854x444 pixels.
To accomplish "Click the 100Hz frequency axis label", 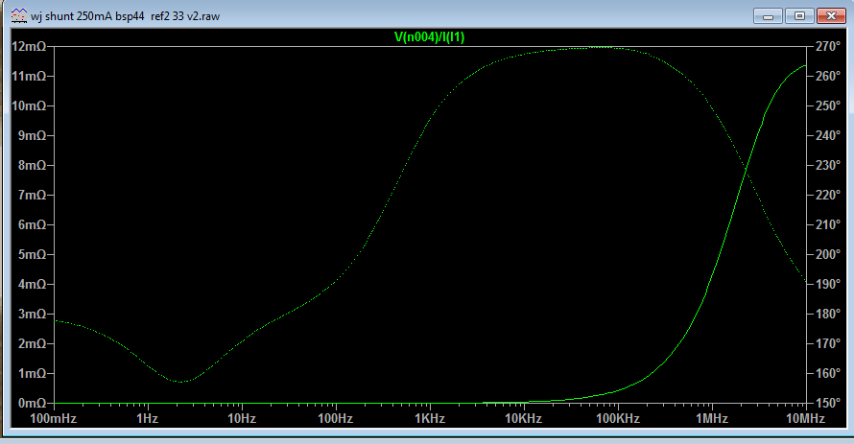I will [x=336, y=418].
